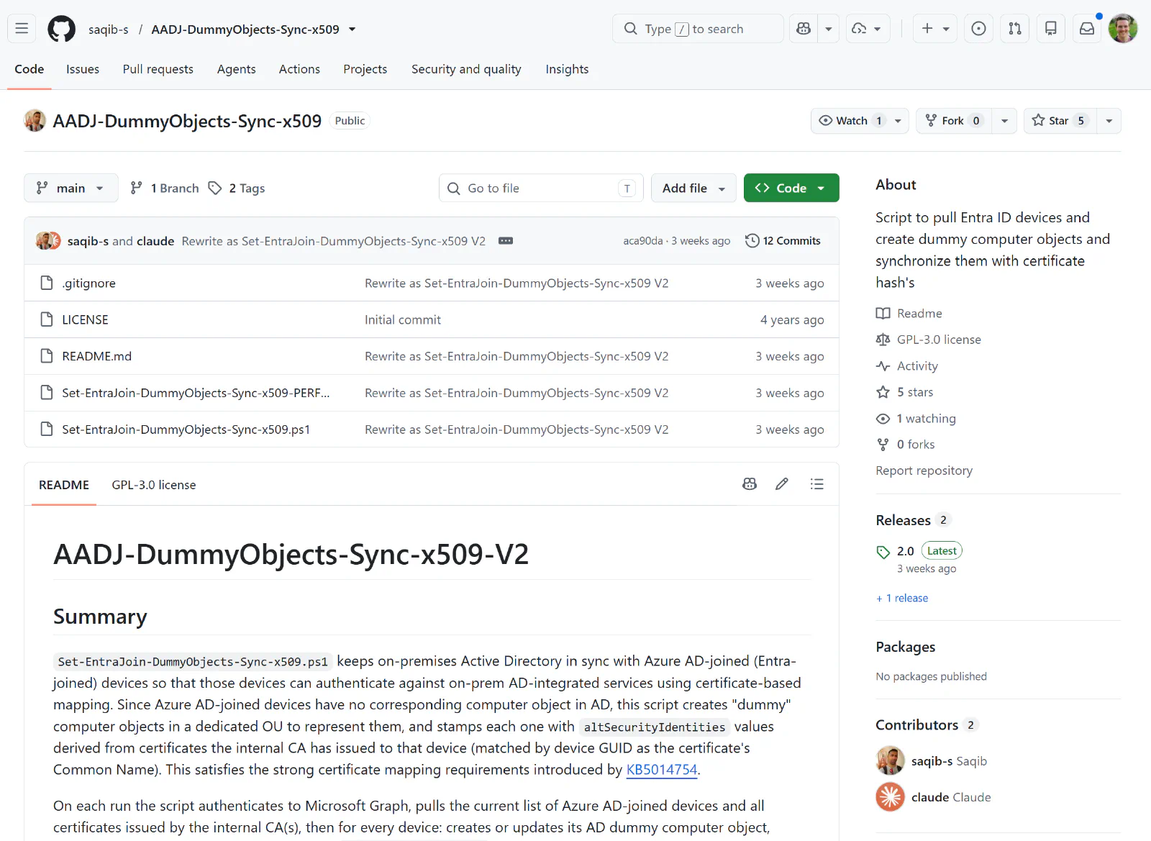
Task: Open Set-EntraJoin-DummyObjects-Sync-x509.ps1 file
Action: 186,429
